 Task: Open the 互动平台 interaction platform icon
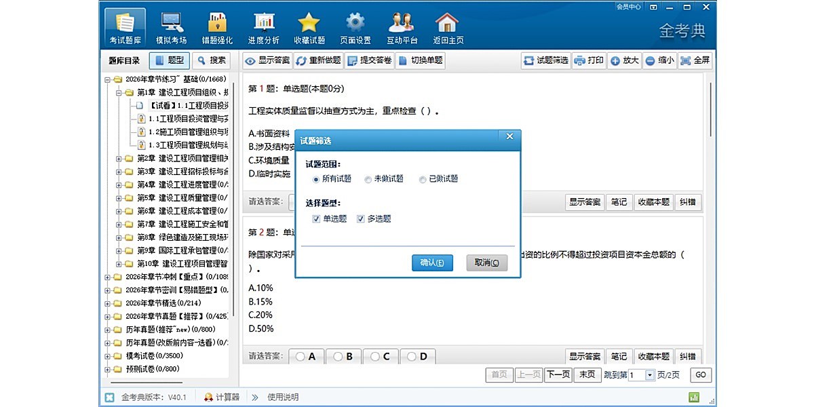[x=402, y=28]
